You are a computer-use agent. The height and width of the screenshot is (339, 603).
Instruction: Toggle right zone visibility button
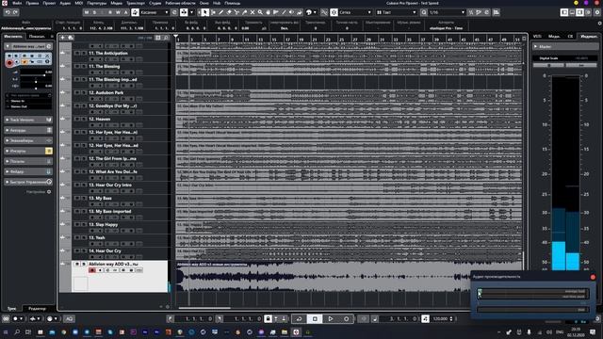pyautogui.click(x=580, y=12)
